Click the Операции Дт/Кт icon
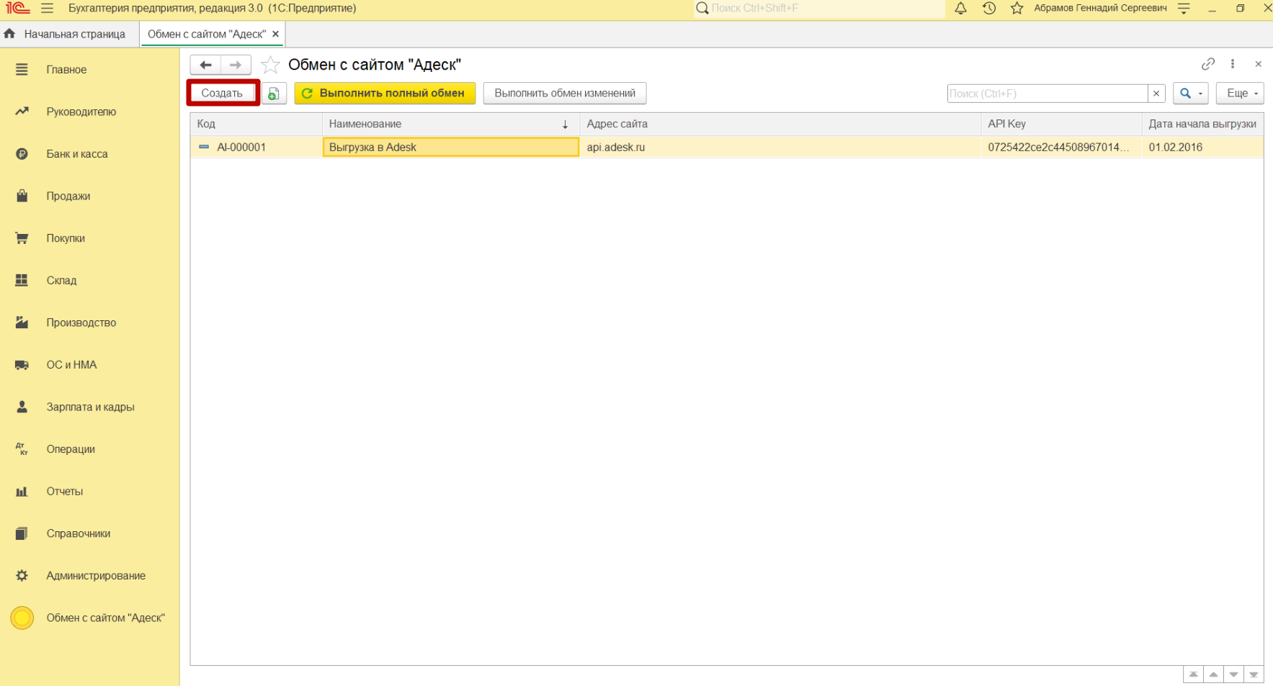1273x686 pixels. [x=22, y=449]
